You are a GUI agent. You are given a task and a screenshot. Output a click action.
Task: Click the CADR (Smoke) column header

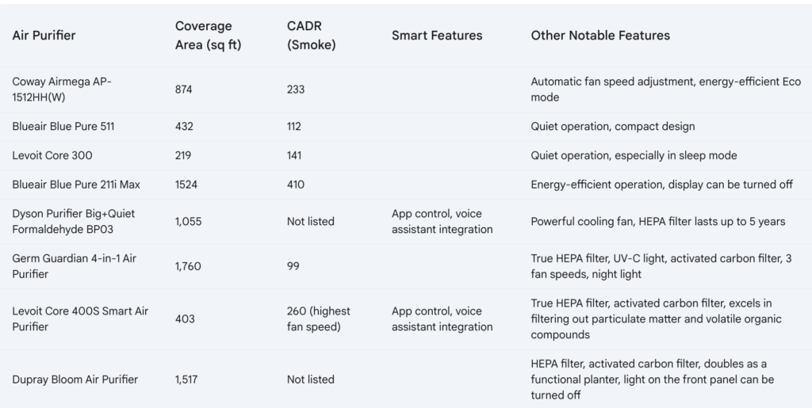(x=311, y=36)
